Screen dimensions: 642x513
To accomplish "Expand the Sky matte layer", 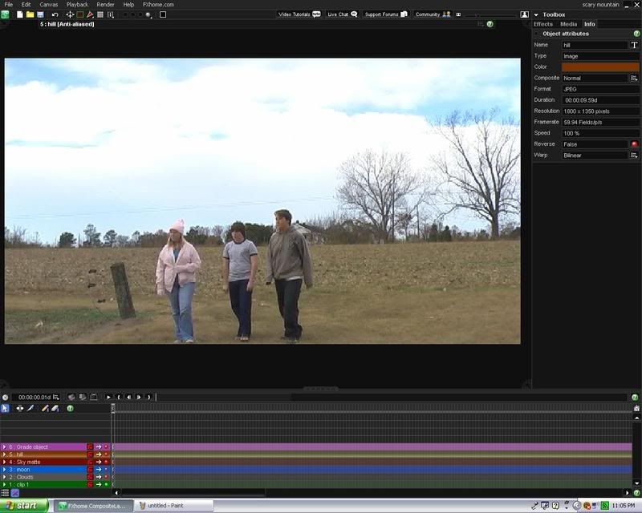I will pyautogui.click(x=5, y=462).
